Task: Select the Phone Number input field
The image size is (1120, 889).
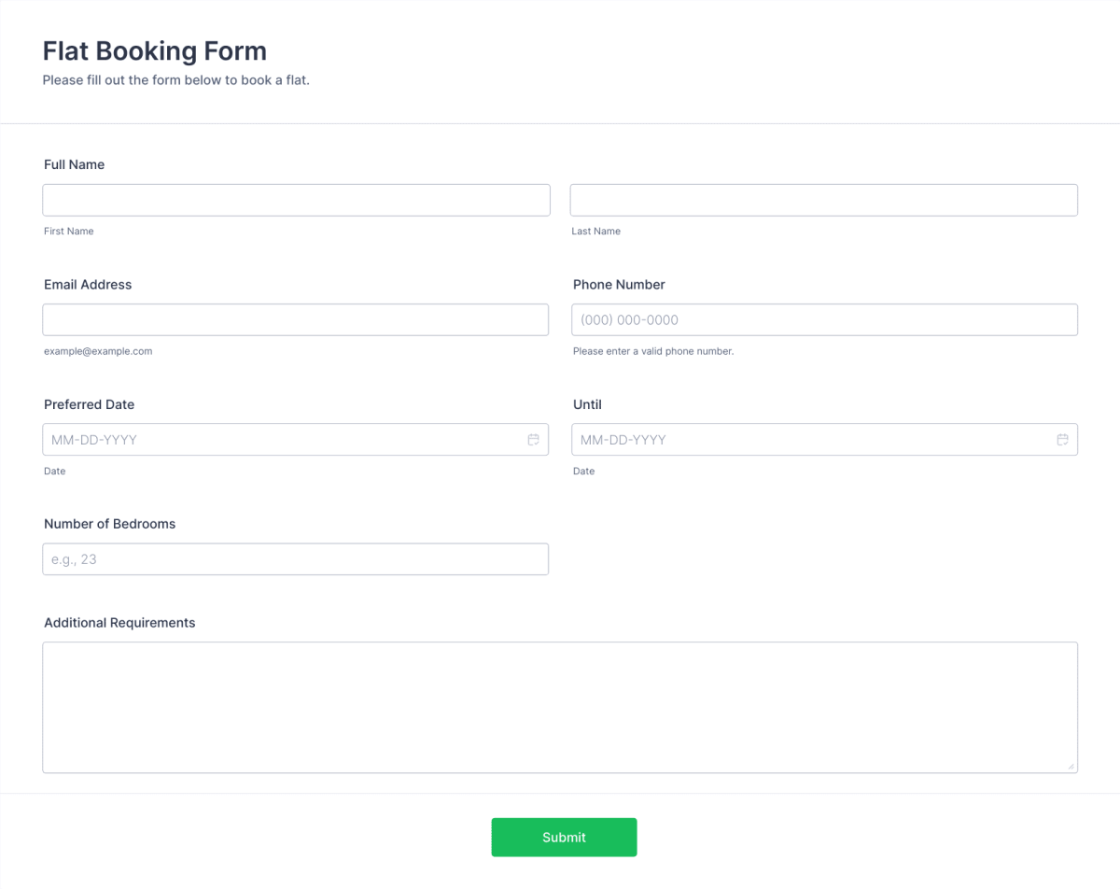Action: pos(824,319)
